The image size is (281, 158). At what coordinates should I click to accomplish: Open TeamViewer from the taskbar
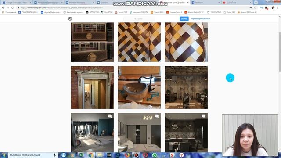64,155
